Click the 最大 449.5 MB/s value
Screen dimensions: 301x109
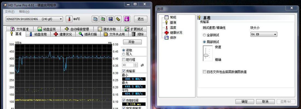point(134,86)
